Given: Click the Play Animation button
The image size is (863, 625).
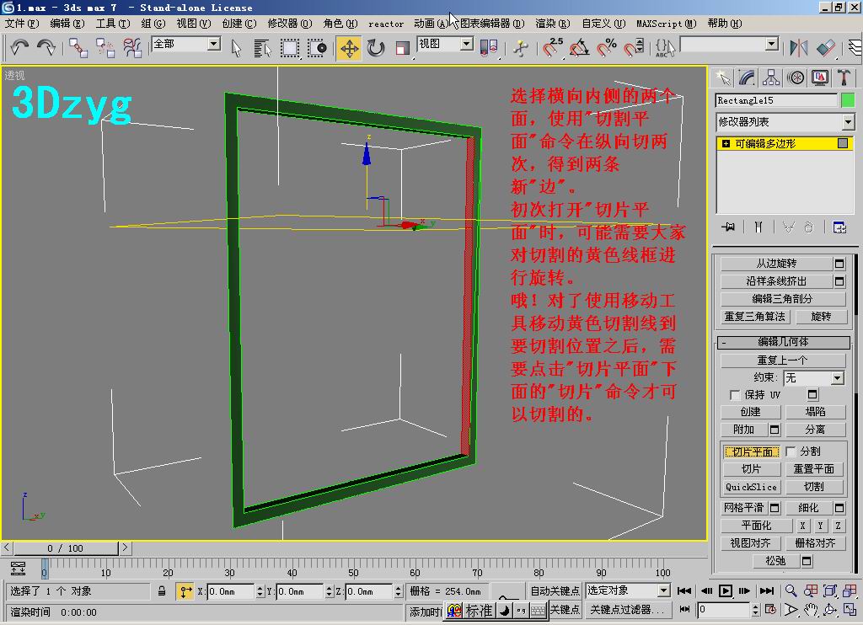Looking at the screenshot, I should (x=725, y=590).
